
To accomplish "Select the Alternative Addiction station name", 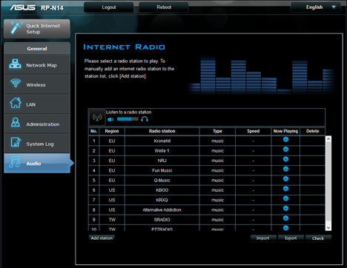I will pyautogui.click(x=162, y=210).
